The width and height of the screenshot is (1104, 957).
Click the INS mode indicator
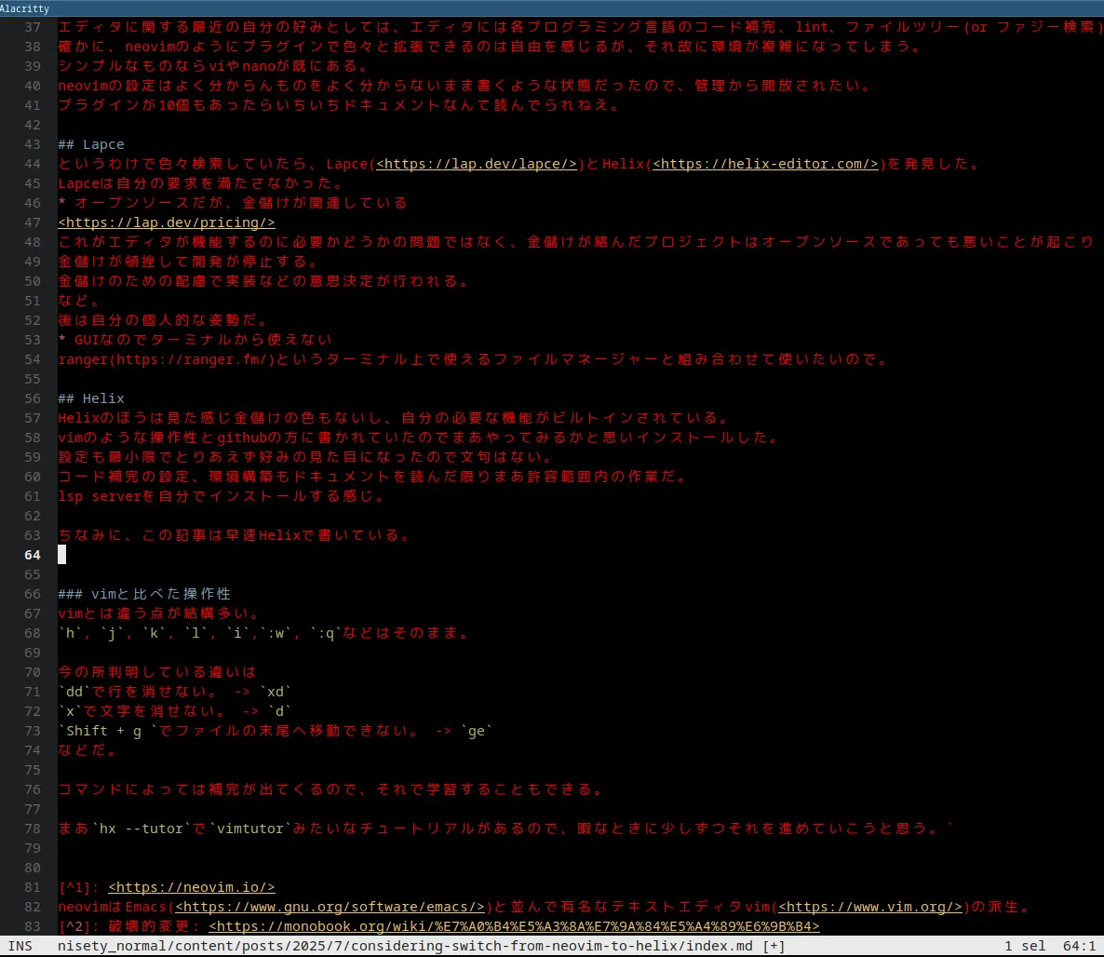click(x=20, y=946)
